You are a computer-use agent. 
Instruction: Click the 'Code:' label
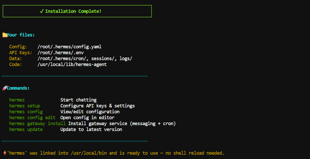click(x=16, y=64)
